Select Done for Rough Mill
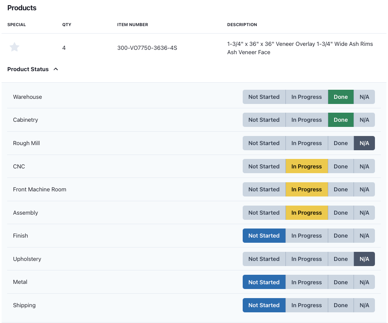 click(x=341, y=143)
